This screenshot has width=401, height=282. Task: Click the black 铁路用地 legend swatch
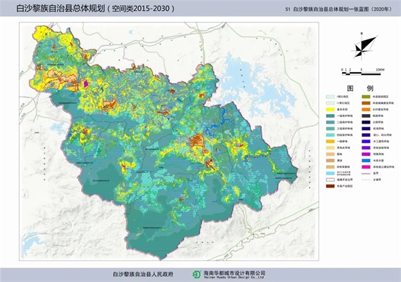(x=366, y=116)
